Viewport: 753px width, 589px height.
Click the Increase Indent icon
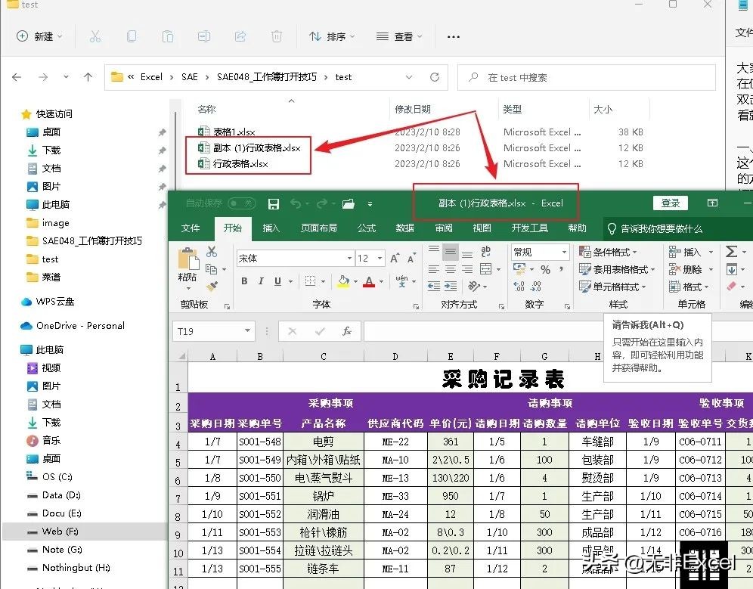pos(451,287)
